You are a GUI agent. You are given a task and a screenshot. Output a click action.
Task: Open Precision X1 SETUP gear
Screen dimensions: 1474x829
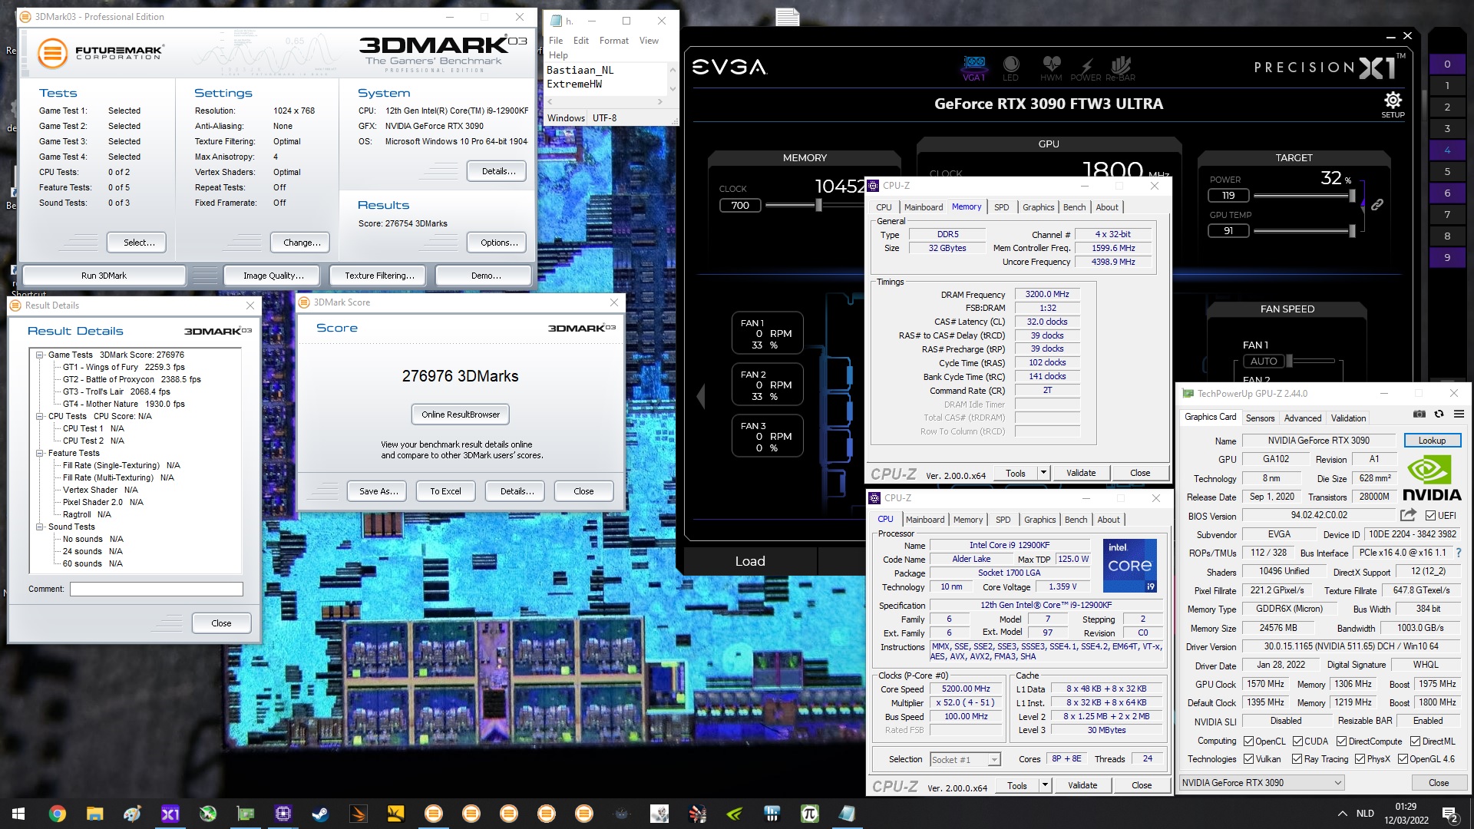1393,104
